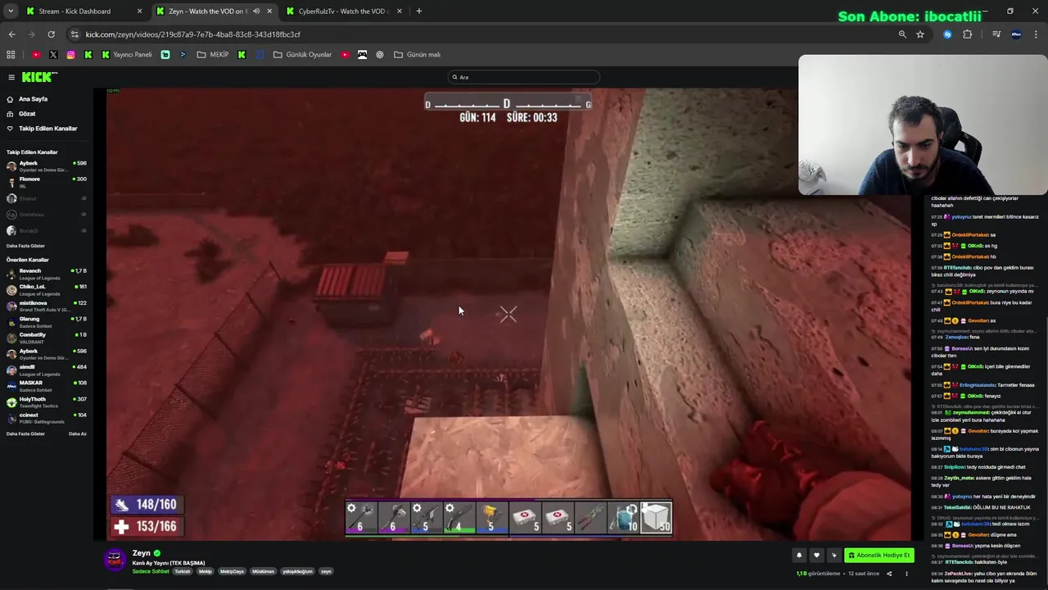
Task: Open the ccinext recommended channel
Action: [46, 418]
